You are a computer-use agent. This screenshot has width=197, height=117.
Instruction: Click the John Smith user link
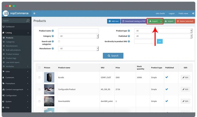pyautogui.click(x=160, y=13)
